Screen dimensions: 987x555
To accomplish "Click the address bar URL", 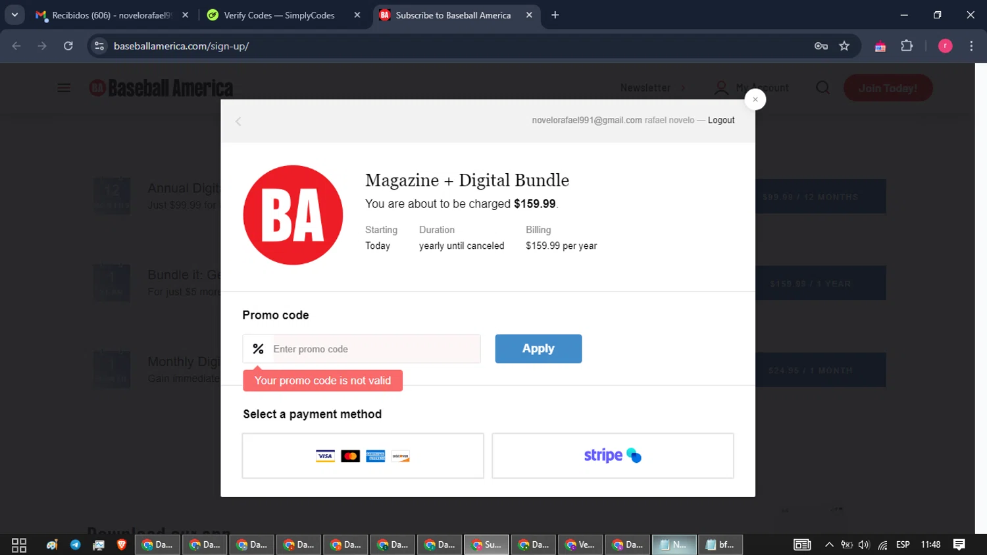I will pos(181,46).
